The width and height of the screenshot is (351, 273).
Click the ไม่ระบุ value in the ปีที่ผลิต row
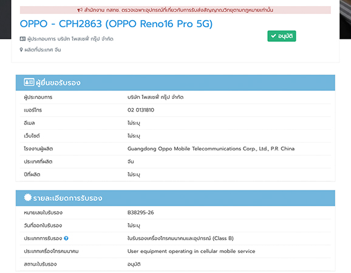click(134, 174)
